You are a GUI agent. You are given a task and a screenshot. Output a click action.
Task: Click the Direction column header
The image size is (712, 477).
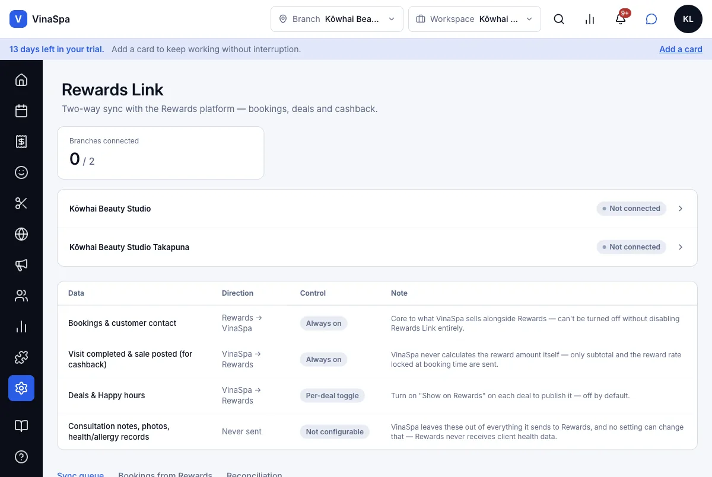point(237,293)
